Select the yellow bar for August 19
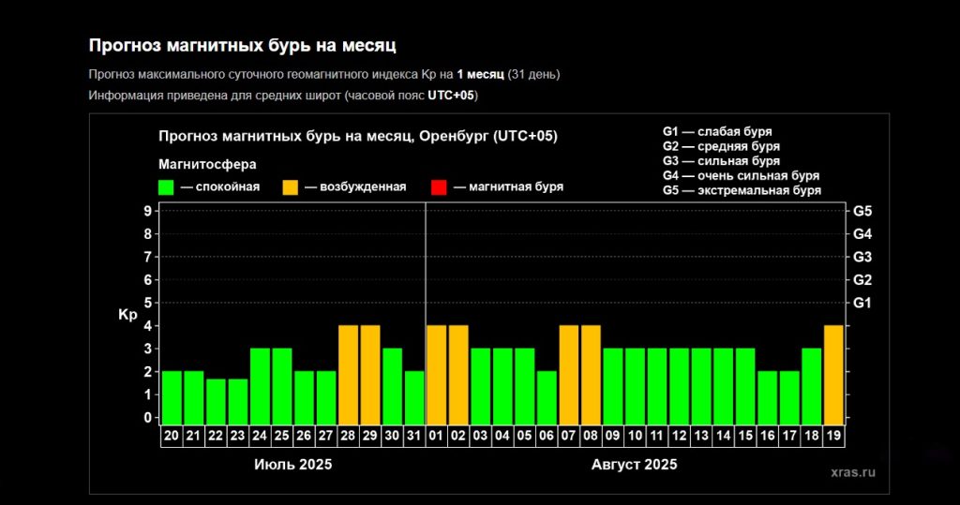This screenshot has width=960, height=505. 834,374
